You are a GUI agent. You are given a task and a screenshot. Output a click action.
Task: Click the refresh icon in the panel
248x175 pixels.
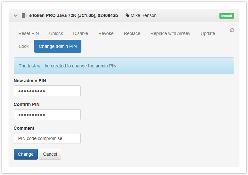tap(232, 30)
